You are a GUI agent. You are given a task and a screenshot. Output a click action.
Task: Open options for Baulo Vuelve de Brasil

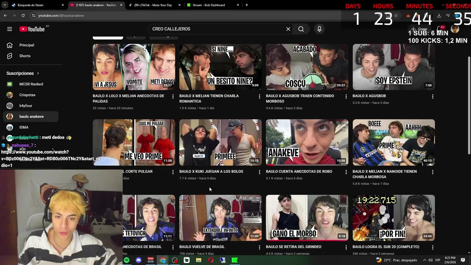(x=259, y=247)
